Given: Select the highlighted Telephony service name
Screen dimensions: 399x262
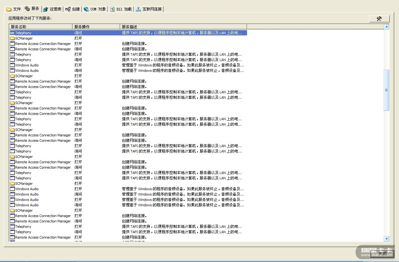Looking at the screenshot, I should [23, 33].
